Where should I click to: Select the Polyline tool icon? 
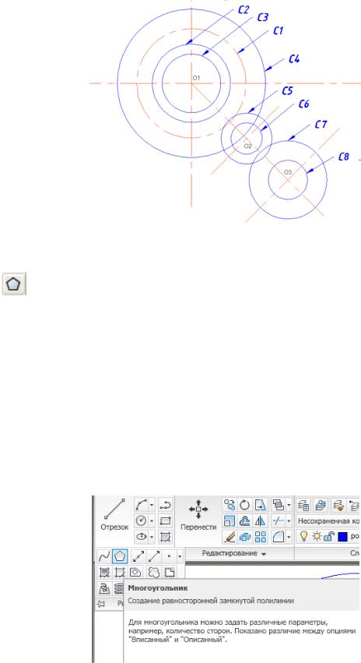[165, 505]
